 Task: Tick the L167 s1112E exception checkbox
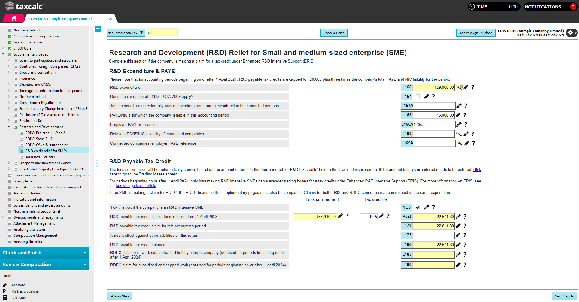pyautogui.click(x=418, y=96)
